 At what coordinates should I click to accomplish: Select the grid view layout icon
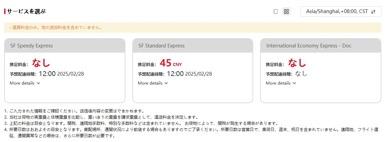pos(286,11)
